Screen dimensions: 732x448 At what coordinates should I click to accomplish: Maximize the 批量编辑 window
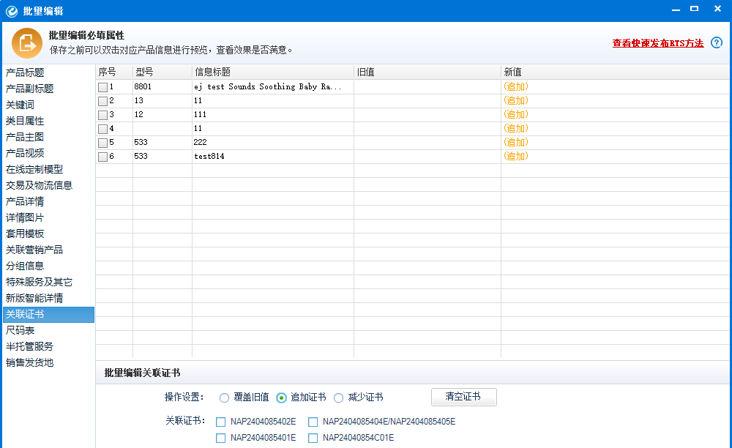(x=695, y=9)
